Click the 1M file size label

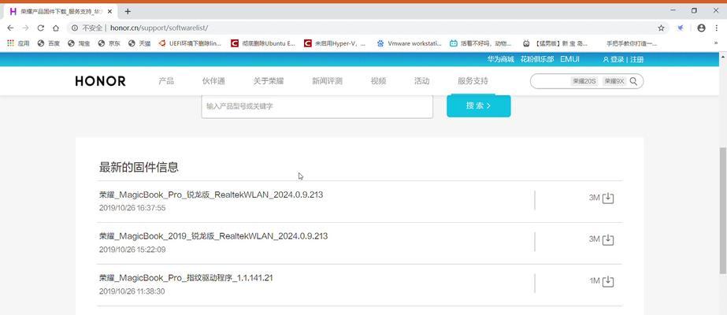[595, 281]
